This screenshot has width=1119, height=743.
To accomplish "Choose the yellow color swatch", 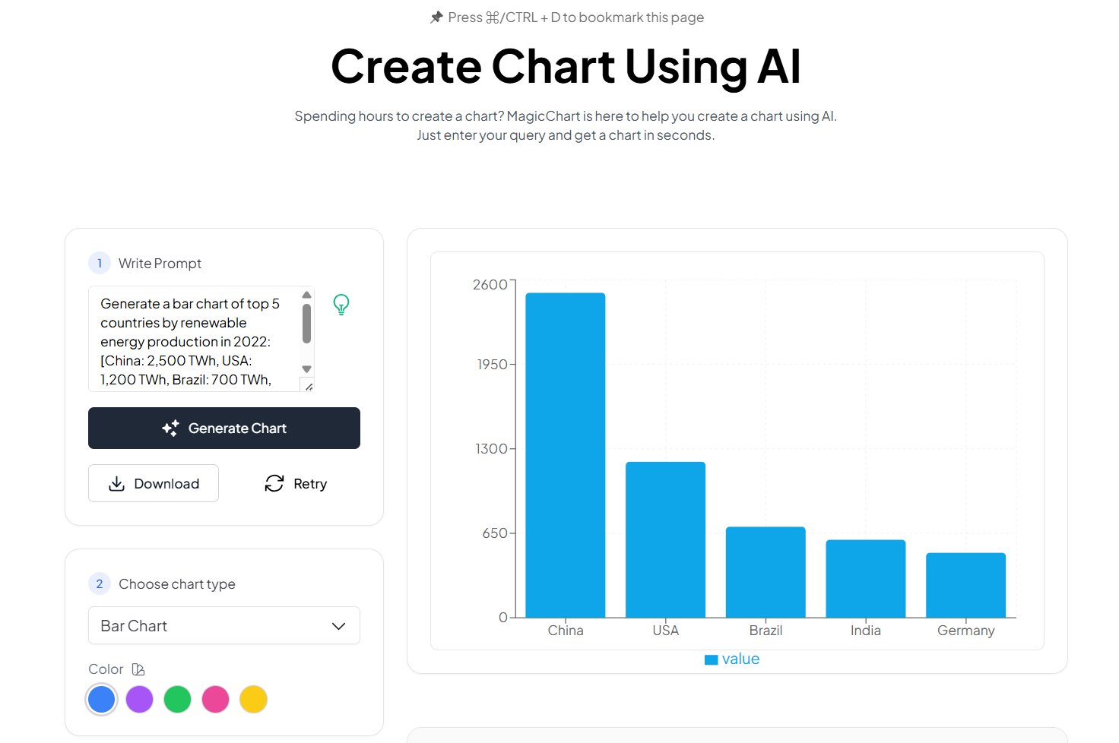I will tap(254, 699).
